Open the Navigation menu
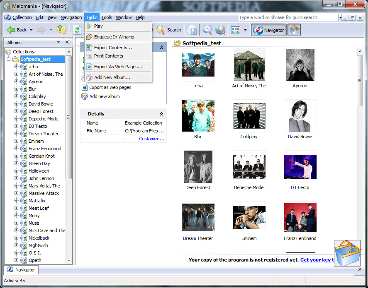 (x=71, y=17)
